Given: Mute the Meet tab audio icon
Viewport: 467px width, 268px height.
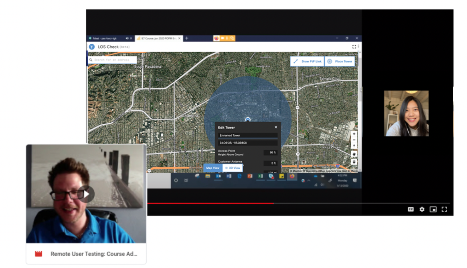Looking at the screenshot, I should click(x=127, y=38).
